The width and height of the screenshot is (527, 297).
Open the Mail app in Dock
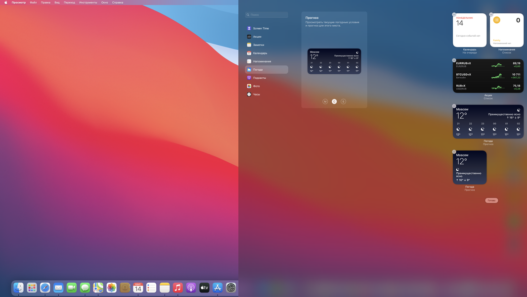tap(58, 288)
